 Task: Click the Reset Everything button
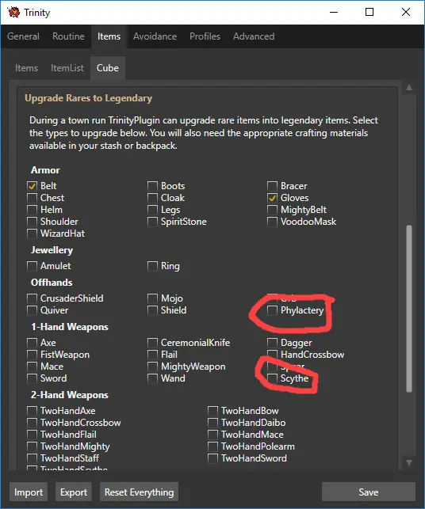point(140,492)
